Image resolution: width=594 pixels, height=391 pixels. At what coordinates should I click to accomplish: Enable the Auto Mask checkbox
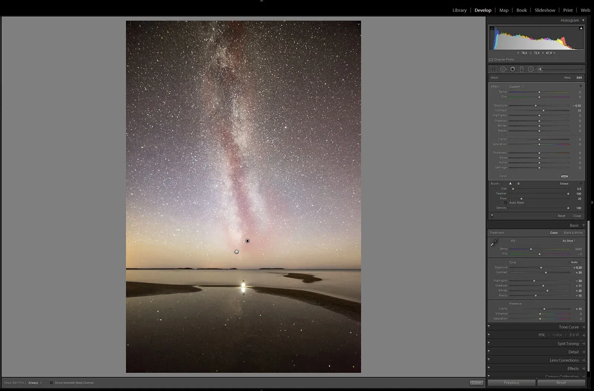coord(506,203)
